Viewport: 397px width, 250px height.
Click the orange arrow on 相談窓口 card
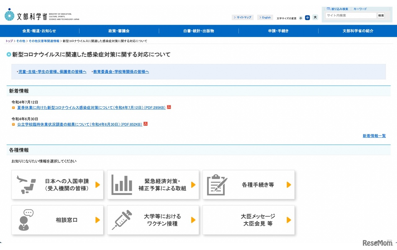97,220
